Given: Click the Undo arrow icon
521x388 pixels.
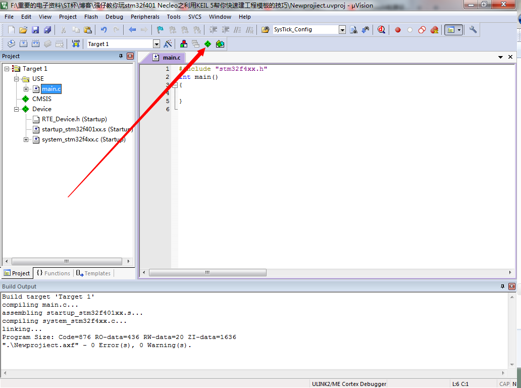Looking at the screenshot, I should click(x=103, y=30).
